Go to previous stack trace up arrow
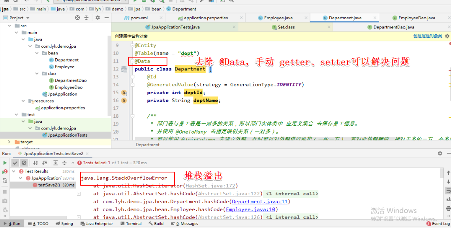451x228 pixels. [x=448, y=172]
